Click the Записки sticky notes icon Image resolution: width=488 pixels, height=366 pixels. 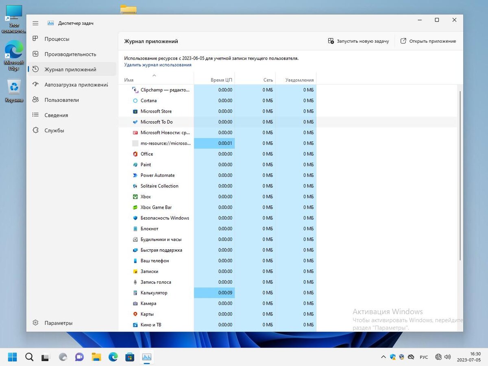135,271
